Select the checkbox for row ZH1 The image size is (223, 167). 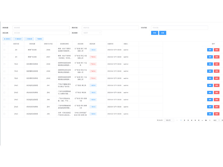tap(4, 85)
